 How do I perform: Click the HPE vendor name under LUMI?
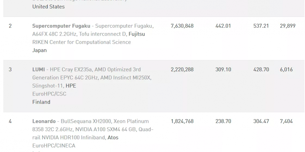coord(71,86)
